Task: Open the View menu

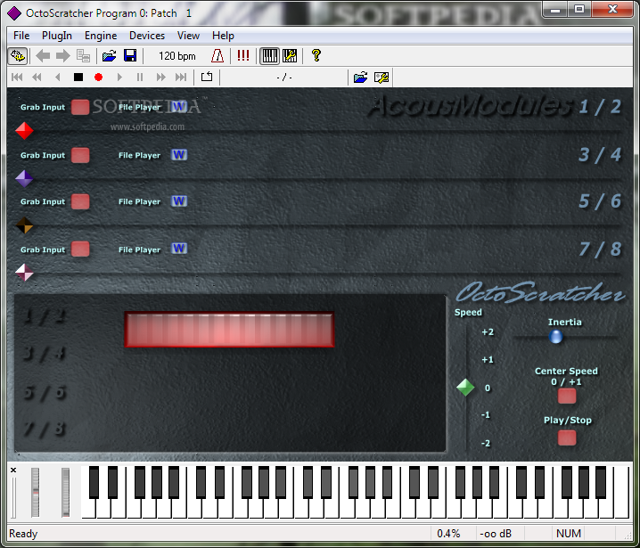Action: [188, 36]
